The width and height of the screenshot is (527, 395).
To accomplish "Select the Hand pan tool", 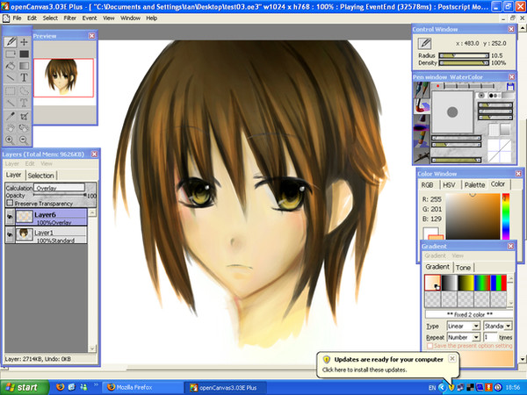I will pos(11,127).
